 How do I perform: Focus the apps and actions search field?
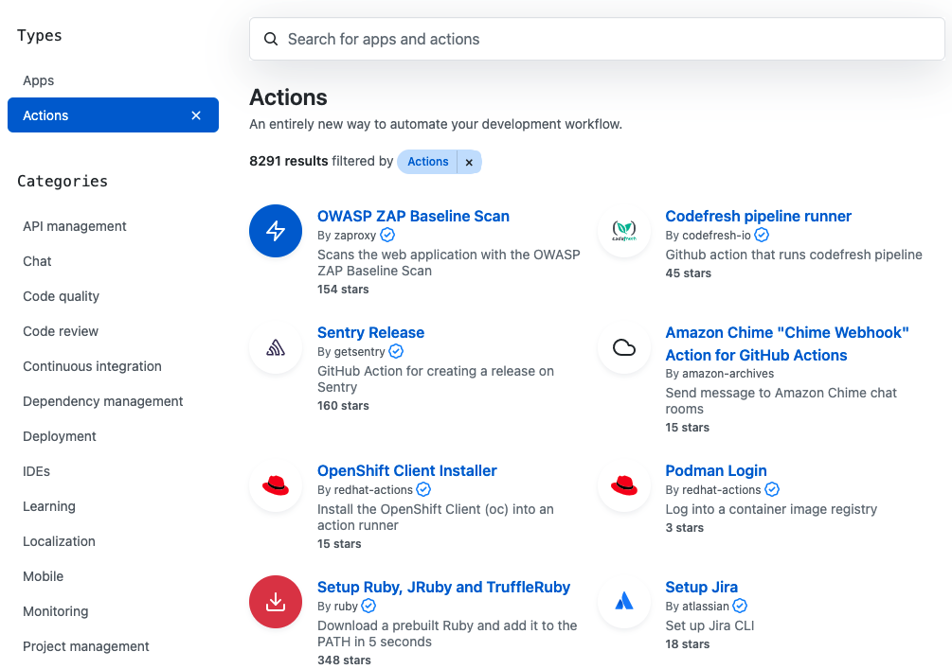(x=597, y=39)
